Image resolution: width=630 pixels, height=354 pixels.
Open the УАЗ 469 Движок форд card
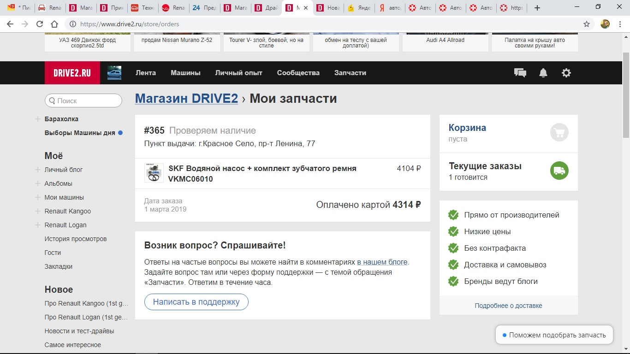88,42
